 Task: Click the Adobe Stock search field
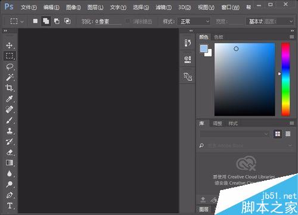click(x=246, y=145)
